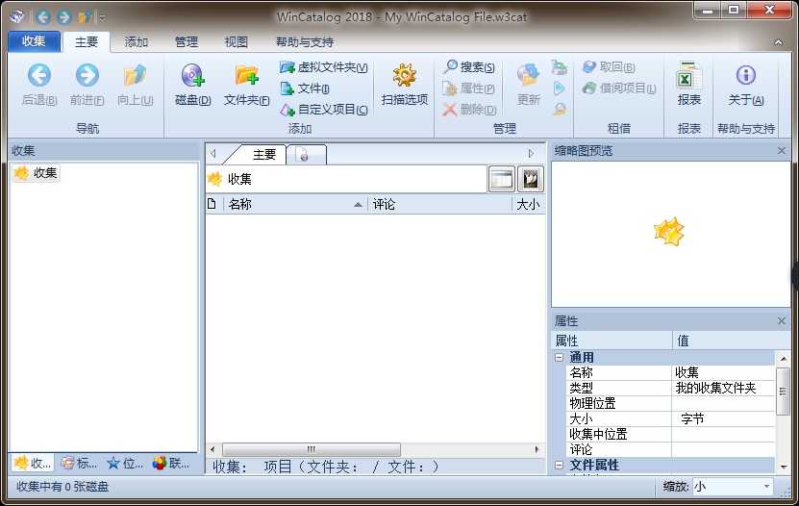Screen dimensions: 799x506
Task: Select the 主要 document tab
Action: pos(263,155)
